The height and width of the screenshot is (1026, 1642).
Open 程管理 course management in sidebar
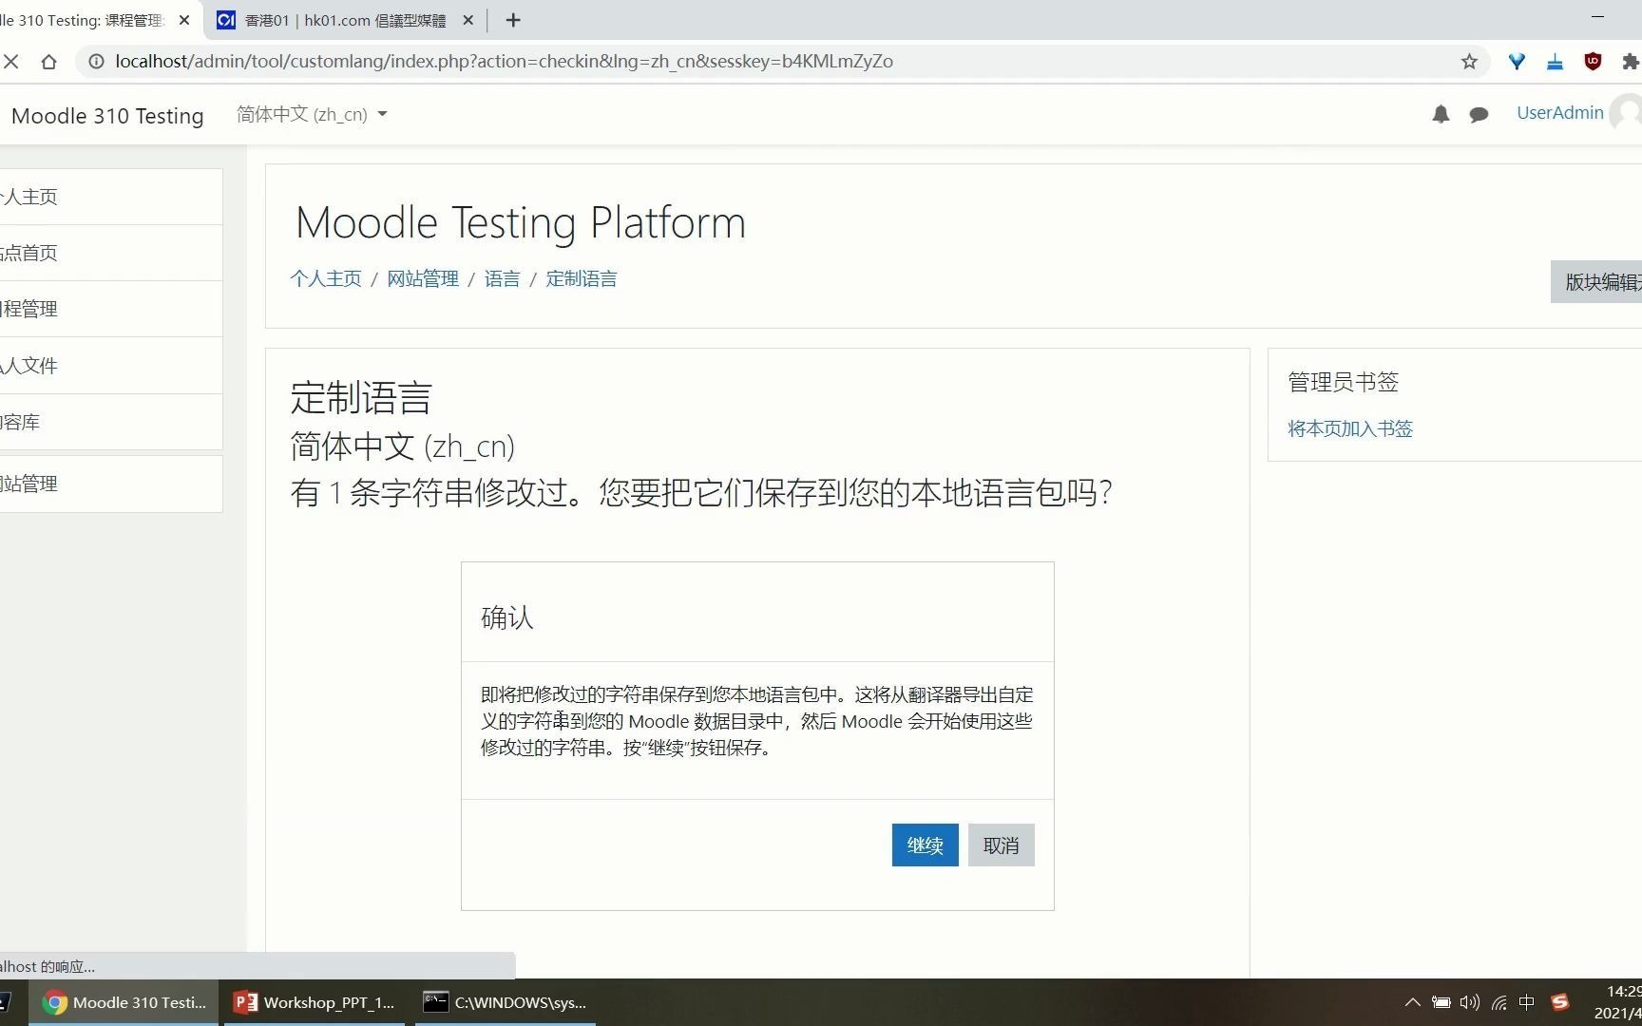tap(111, 309)
